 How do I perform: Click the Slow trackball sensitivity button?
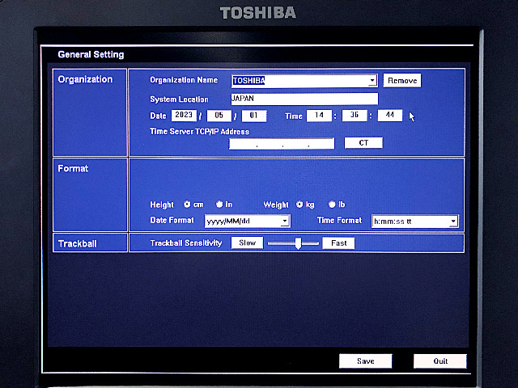coord(247,242)
